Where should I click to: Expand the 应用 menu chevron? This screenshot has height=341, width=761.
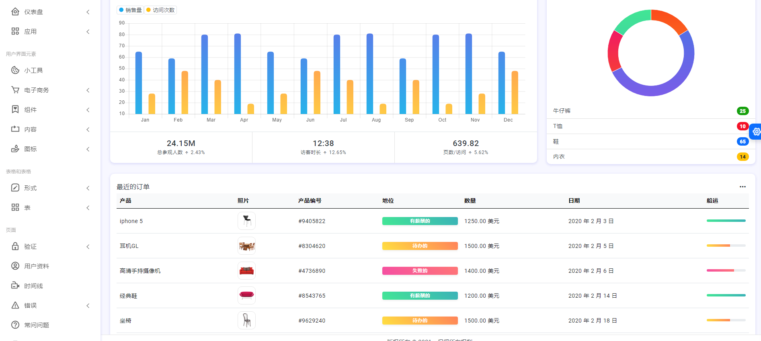88,32
